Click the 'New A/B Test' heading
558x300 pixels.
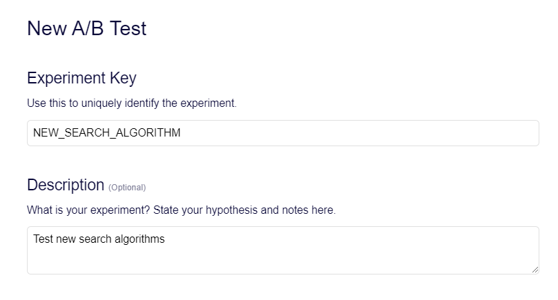point(86,29)
